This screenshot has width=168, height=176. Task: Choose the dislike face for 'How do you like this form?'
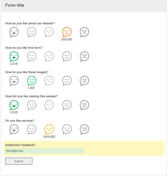pyautogui.click(x=67, y=57)
